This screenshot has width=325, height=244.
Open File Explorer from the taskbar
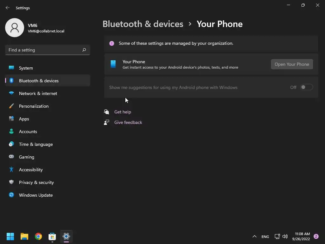coord(24,236)
